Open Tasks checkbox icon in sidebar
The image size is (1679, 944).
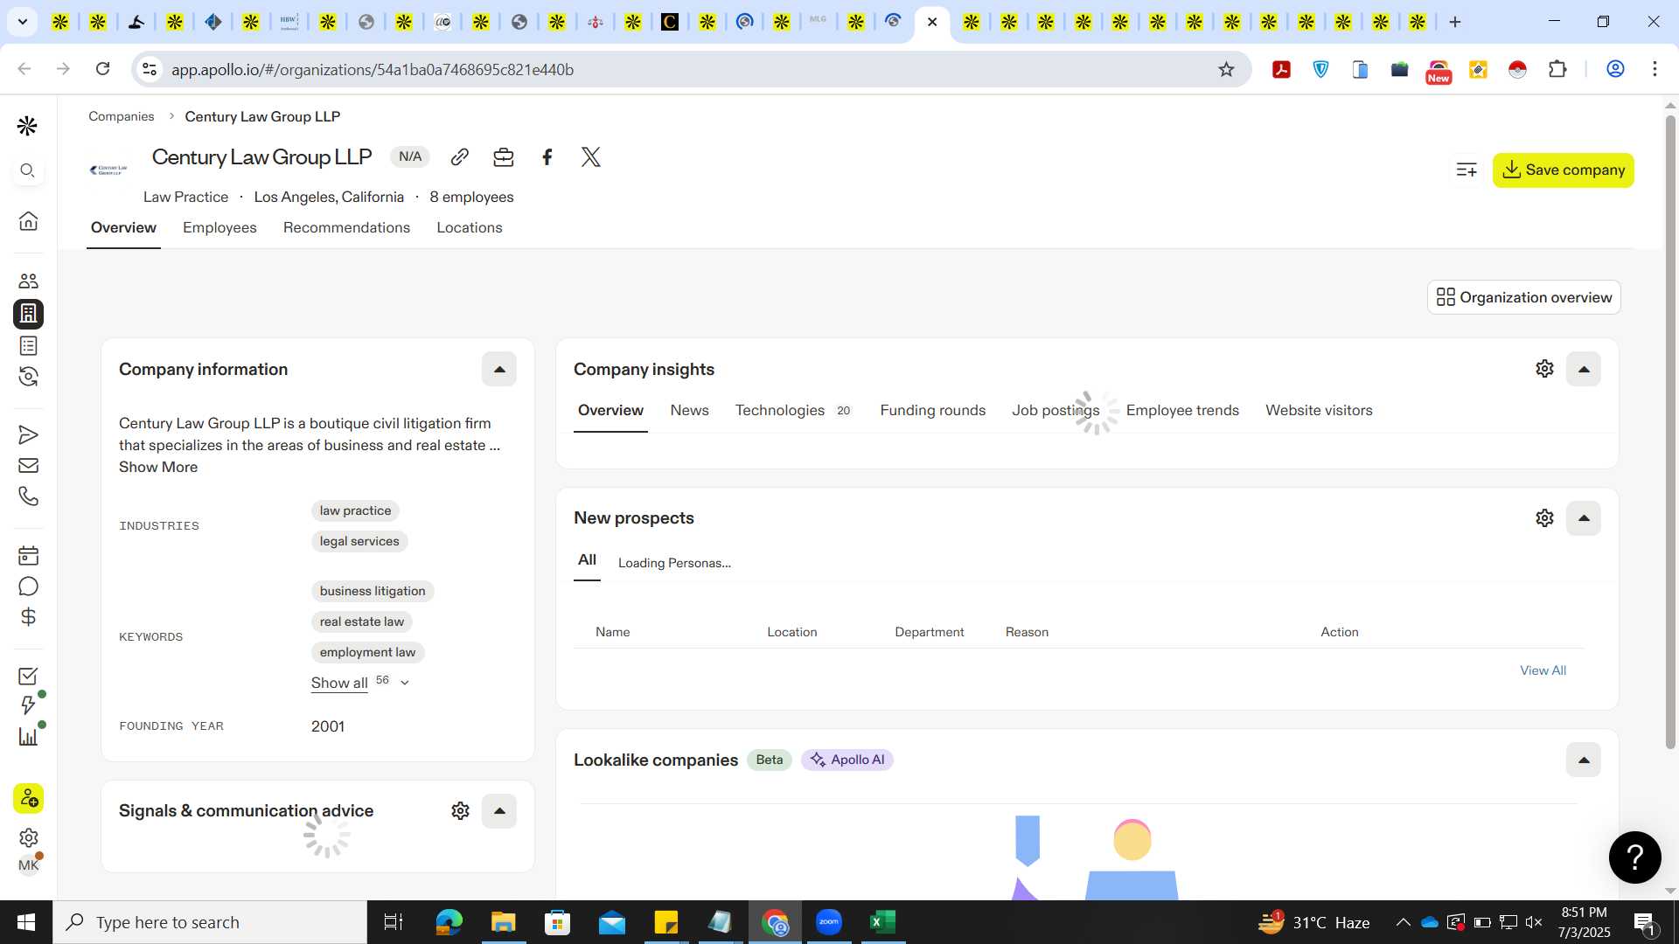tap(28, 677)
